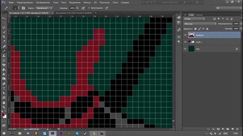Toggle lock image pixels brush icon
The width and height of the screenshot is (243, 136).
[x=199, y=29]
